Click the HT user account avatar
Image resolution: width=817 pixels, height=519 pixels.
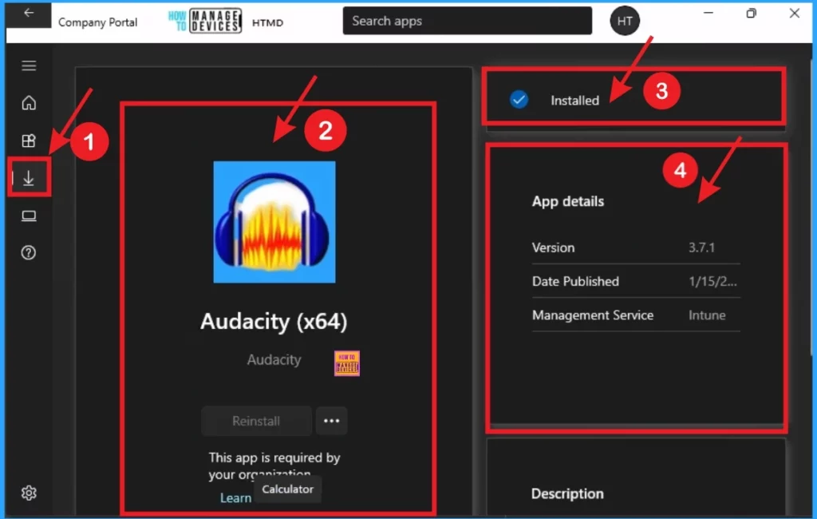(x=625, y=21)
